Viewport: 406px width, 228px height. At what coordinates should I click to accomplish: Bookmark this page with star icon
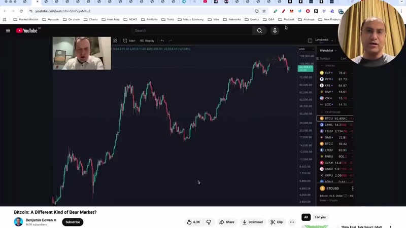264,11
